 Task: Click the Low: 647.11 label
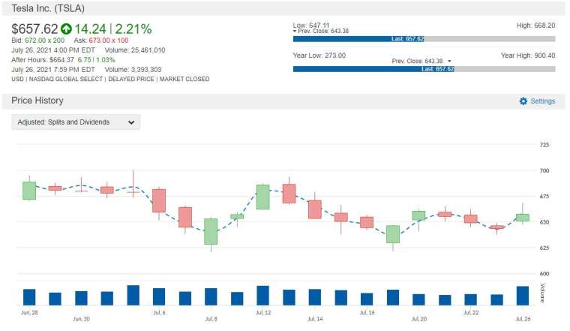(311, 25)
